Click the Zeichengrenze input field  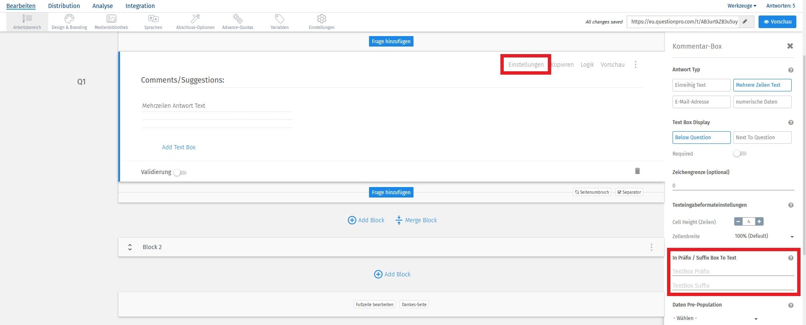(733, 185)
